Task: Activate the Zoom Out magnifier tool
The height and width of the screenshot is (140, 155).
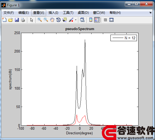Action: click(x=46, y=20)
